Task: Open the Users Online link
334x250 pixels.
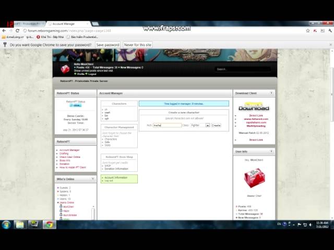Action: (x=67, y=203)
